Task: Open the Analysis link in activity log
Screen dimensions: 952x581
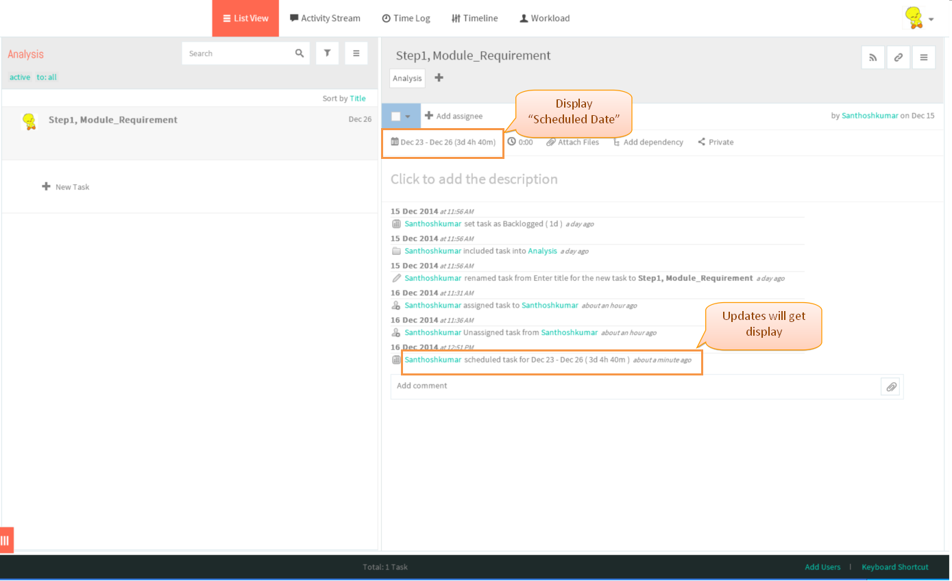Action: pyautogui.click(x=542, y=251)
